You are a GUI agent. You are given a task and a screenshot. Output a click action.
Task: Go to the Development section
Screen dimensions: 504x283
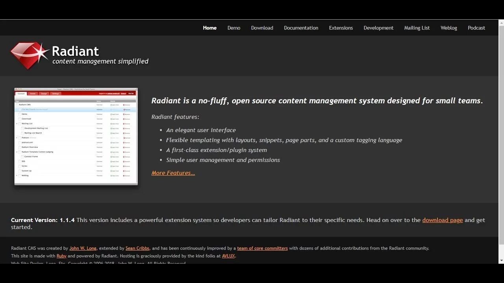(x=378, y=28)
